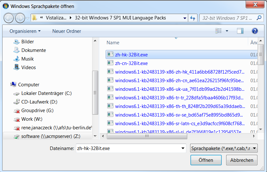Viewport: 267px width, 172px height.
Task: Click the Back navigation arrow button
Action: click(x=9, y=18)
